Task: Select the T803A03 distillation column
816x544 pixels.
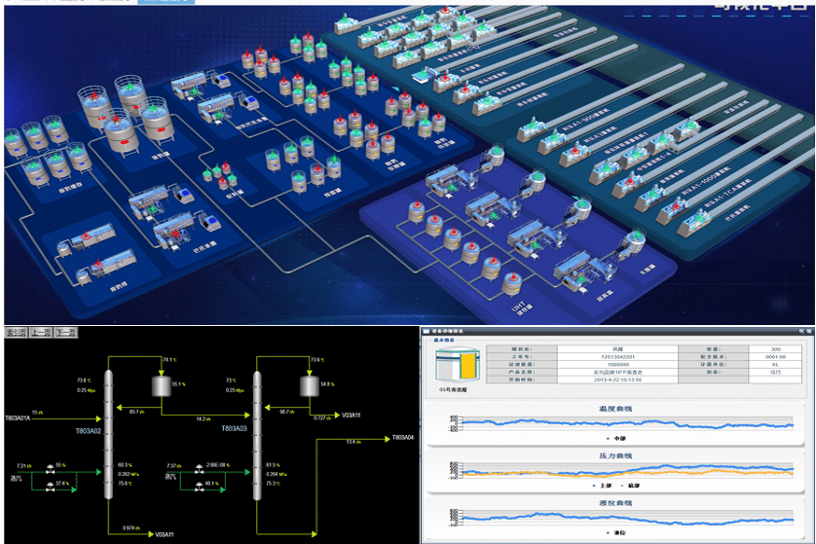Action: point(259,428)
